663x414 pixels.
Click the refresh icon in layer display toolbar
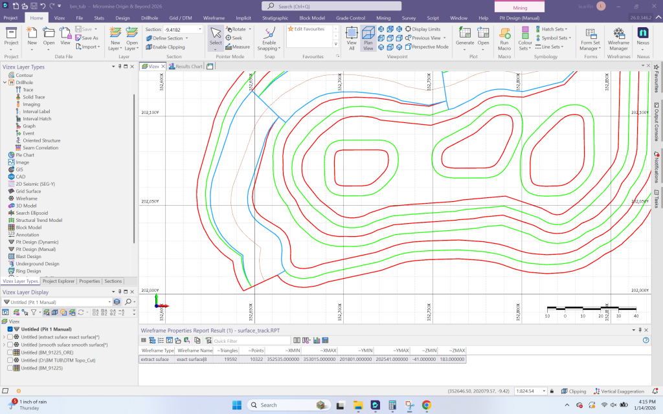pos(81,312)
